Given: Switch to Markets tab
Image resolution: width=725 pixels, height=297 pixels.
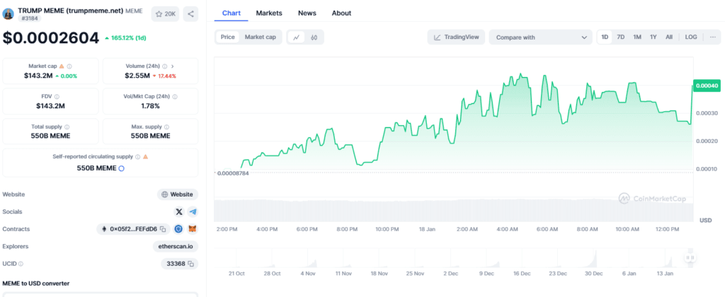Looking at the screenshot, I should (x=269, y=13).
